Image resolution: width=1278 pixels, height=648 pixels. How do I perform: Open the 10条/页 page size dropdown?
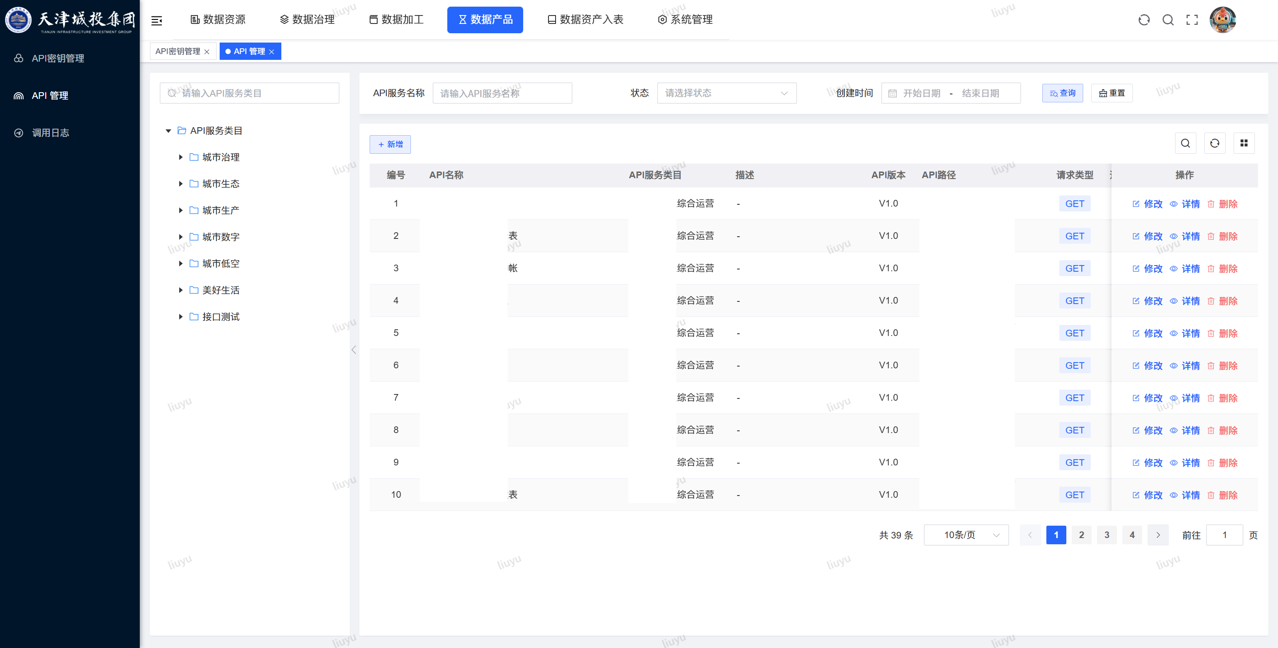[x=966, y=535]
